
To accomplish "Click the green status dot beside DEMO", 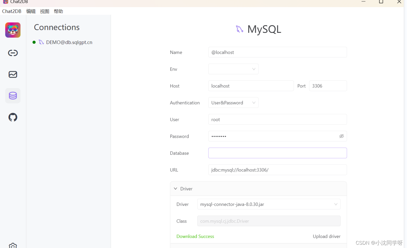I will [34, 42].
